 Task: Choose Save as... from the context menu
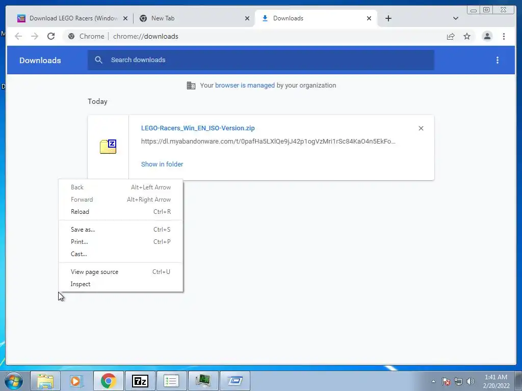(x=121, y=230)
